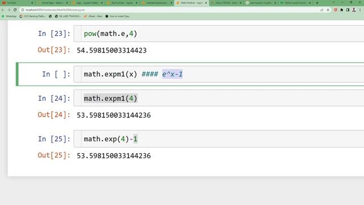
Task: Click the empty In [ ] prompt
Action: [56, 74]
